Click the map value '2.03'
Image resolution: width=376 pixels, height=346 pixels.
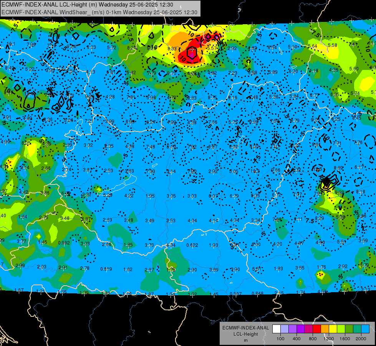point(42,267)
